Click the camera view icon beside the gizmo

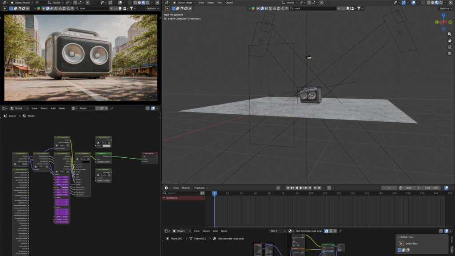449,47
